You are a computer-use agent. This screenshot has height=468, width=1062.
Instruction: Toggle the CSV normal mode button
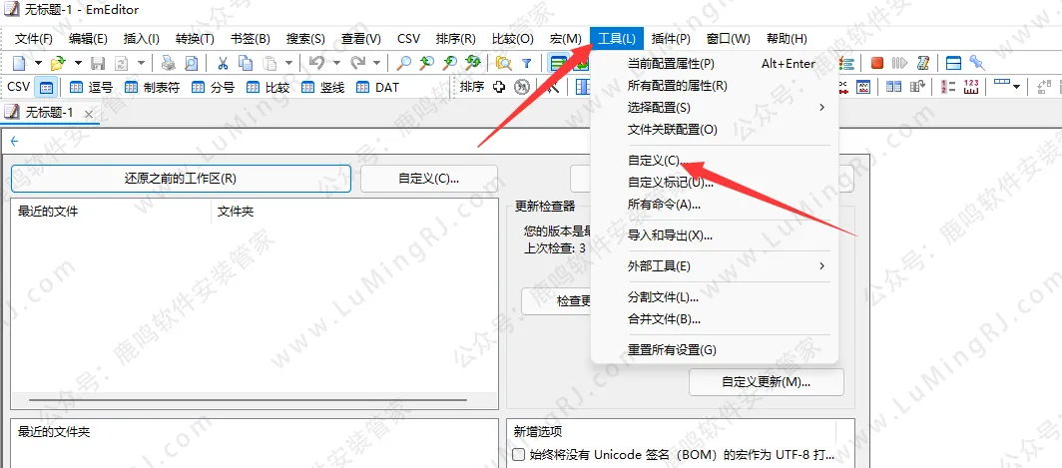(x=46, y=88)
